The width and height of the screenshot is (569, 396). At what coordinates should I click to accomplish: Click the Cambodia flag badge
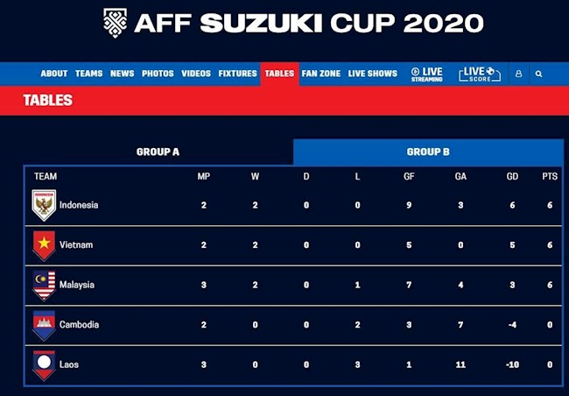[x=44, y=324]
